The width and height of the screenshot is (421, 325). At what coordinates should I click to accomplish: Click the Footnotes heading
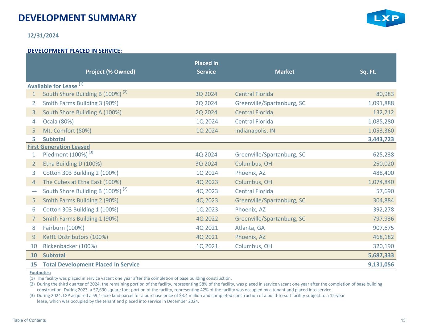pos(40,273)
